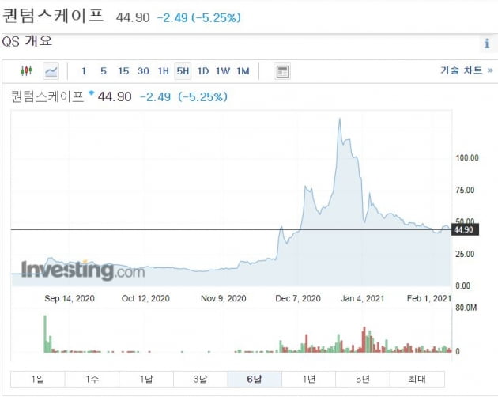The height and width of the screenshot is (397, 498).
Task: Set interval to 30 minutes
Action: (143, 71)
